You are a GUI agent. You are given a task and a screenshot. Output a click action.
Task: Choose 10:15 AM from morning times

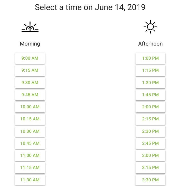pyautogui.click(x=30, y=119)
